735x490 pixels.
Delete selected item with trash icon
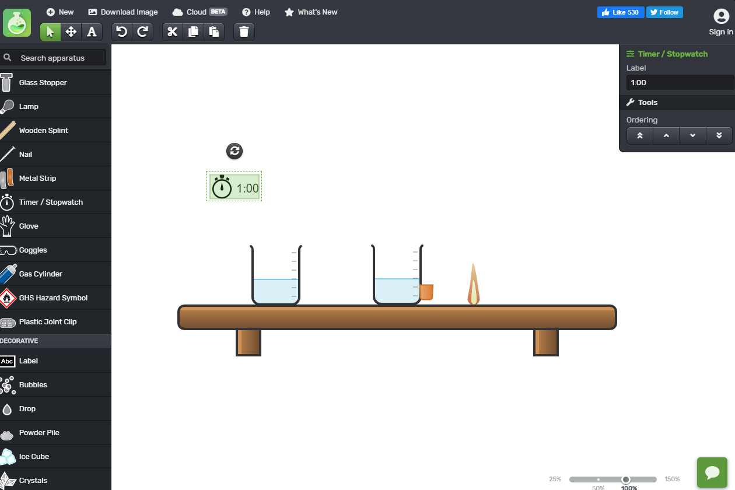point(244,32)
